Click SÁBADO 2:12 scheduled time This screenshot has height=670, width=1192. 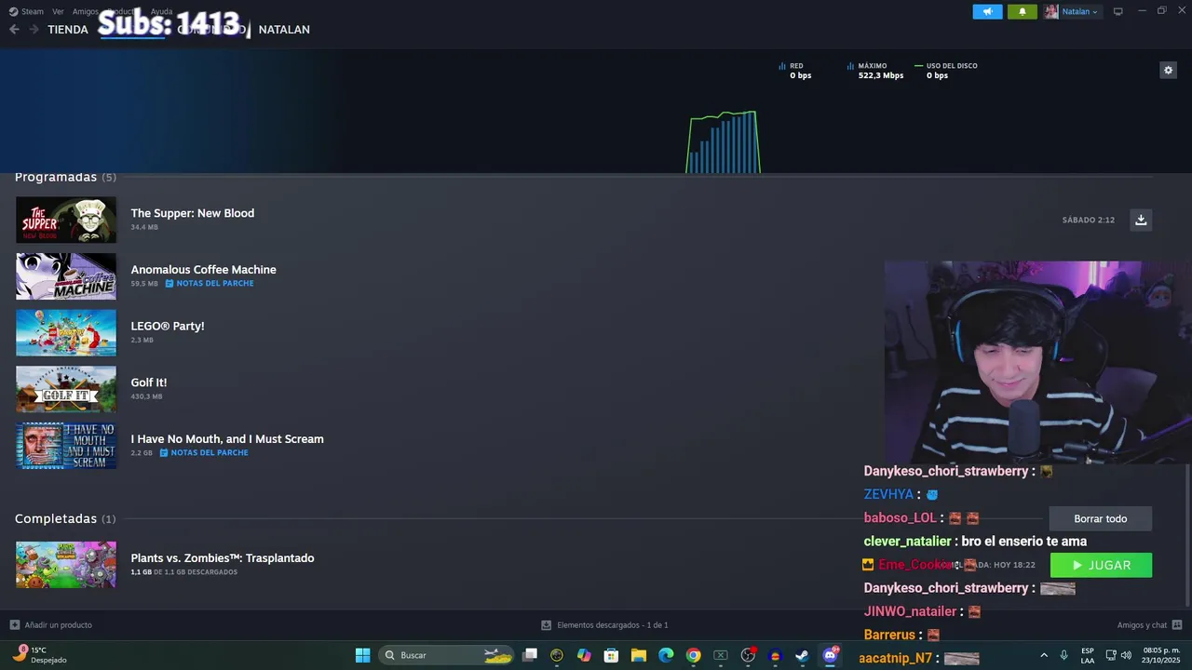1088,221
